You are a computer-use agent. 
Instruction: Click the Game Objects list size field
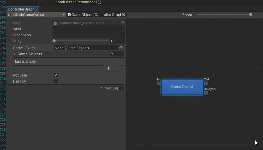click(x=117, y=54)
